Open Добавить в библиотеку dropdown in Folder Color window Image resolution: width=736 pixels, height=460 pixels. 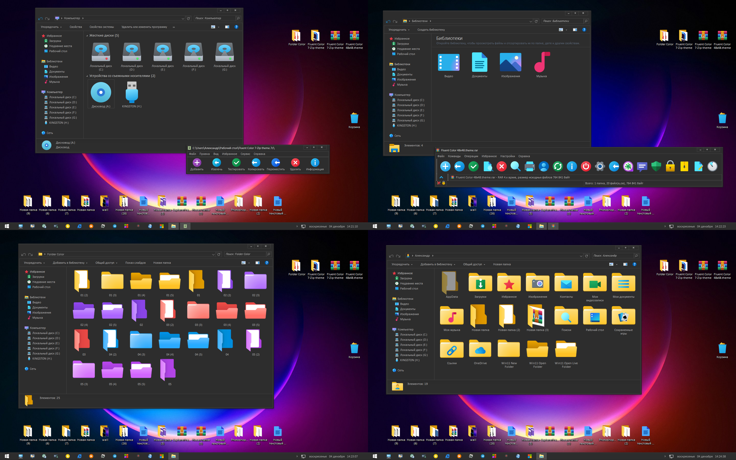pyautogui.click(x=70, y=263)
